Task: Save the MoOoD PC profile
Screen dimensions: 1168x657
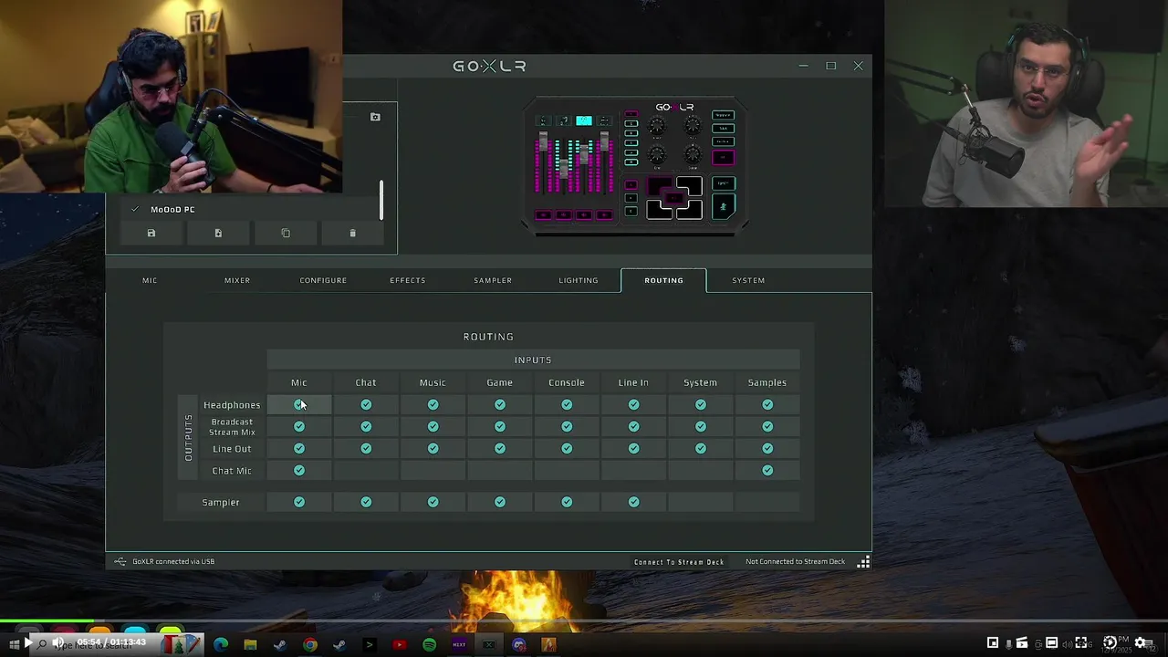Action: pos(151,234)
